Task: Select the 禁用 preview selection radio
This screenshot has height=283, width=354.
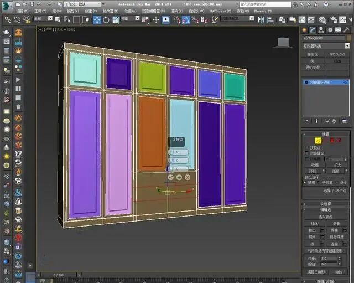Action: coord(305,182)
